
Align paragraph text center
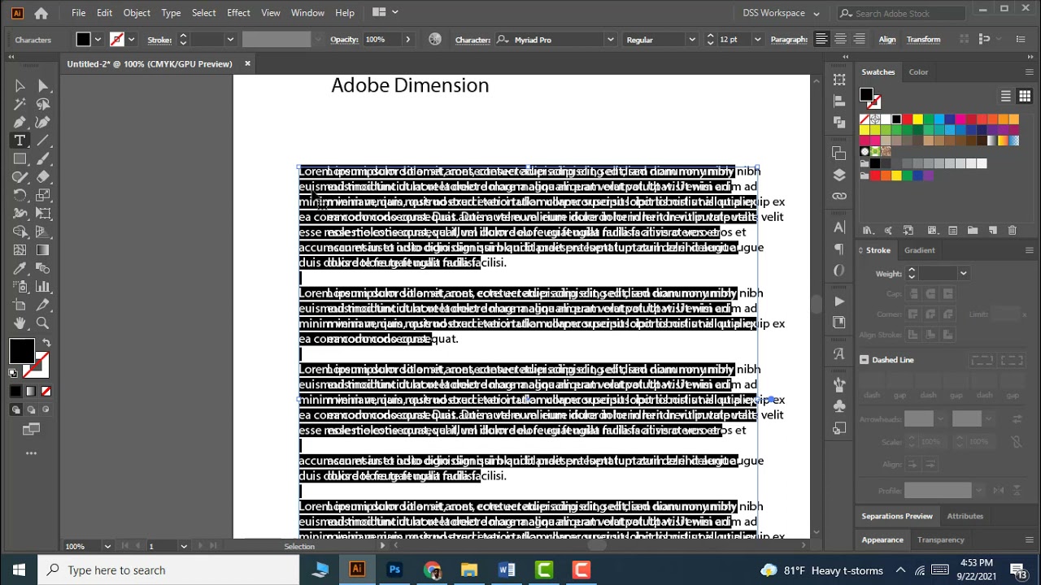point(840,39)
